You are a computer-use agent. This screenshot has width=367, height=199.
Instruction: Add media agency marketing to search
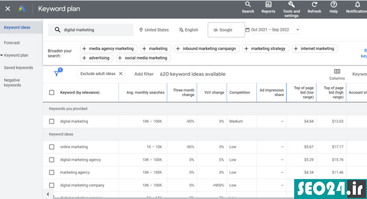(109, 48)
